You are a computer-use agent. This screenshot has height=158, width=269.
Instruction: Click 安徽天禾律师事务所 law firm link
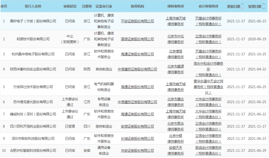pyautogui.click(x=176, y=150)
